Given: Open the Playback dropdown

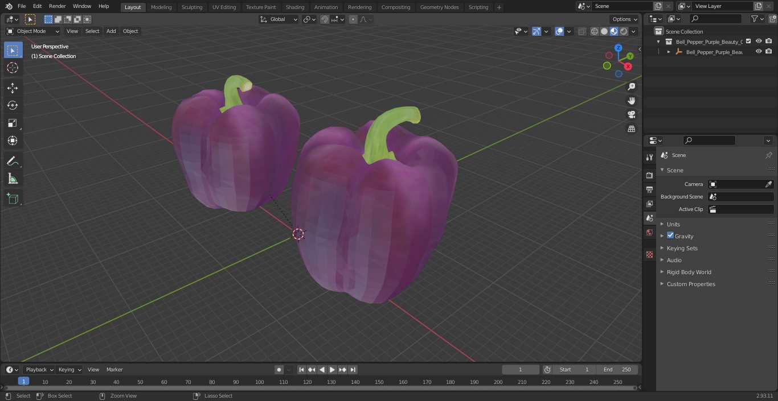Looking at the screenshot, I should coord(39,370).
